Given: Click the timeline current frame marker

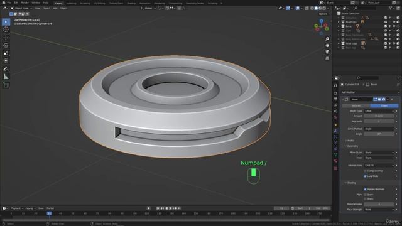Looking at the screenshot, I should [49, 213].
